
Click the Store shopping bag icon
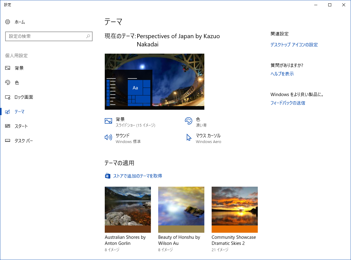pyautogui.click(x=107, y=176)
